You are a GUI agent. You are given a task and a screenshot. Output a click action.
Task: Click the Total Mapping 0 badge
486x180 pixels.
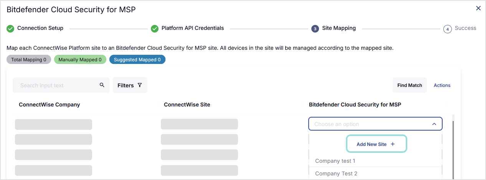[x=29, y=59]
